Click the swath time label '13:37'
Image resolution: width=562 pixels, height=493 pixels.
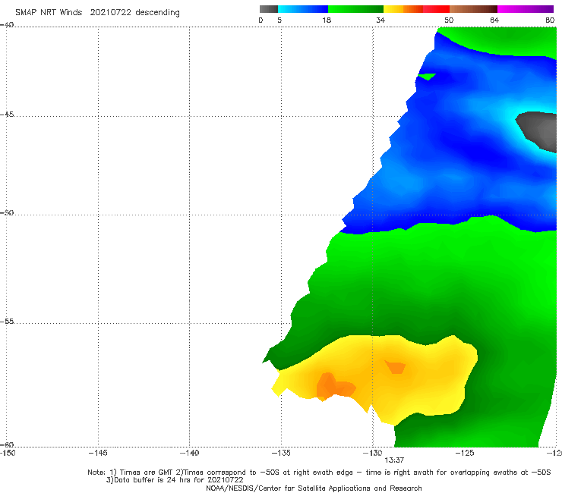click(394, 460)
